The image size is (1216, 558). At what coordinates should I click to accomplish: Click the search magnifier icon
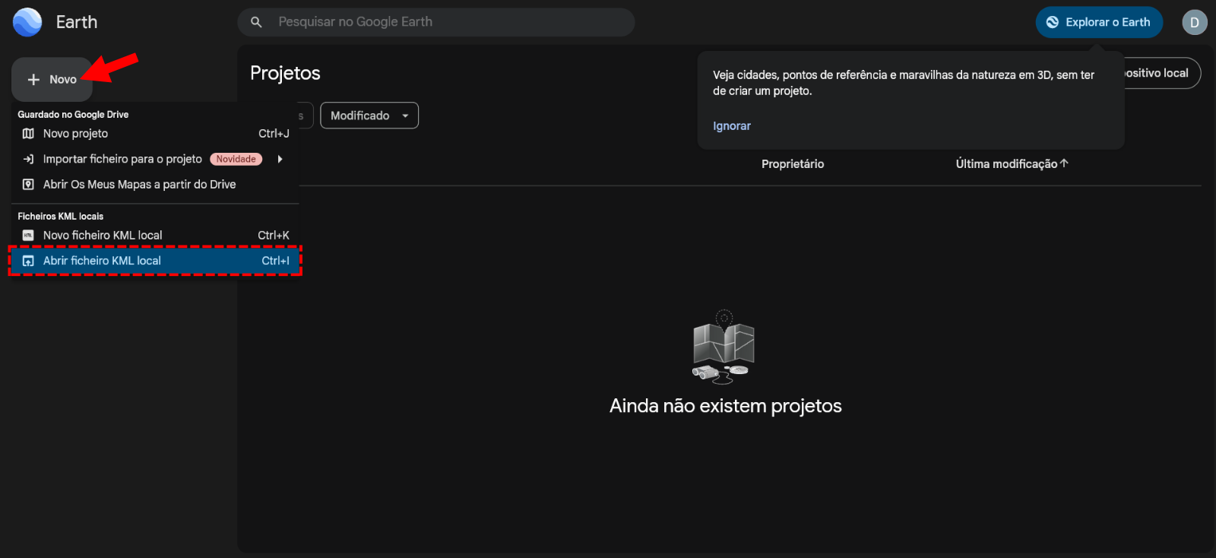click(257, 22)
